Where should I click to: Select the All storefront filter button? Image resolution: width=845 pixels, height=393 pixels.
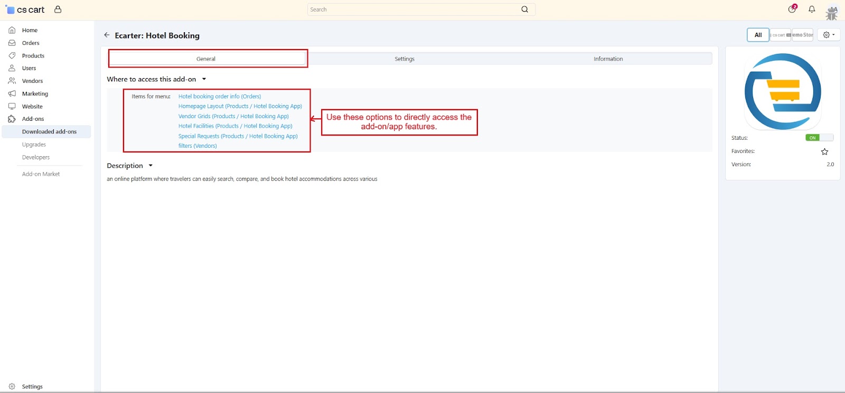tap(758, 35)
